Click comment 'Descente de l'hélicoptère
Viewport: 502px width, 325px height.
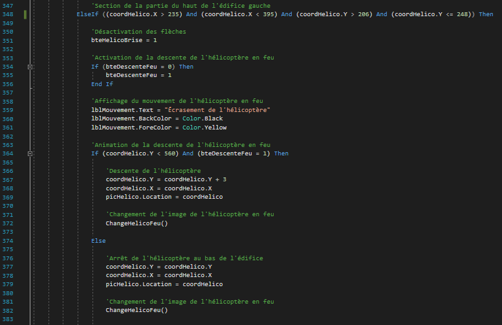point(153,171)
